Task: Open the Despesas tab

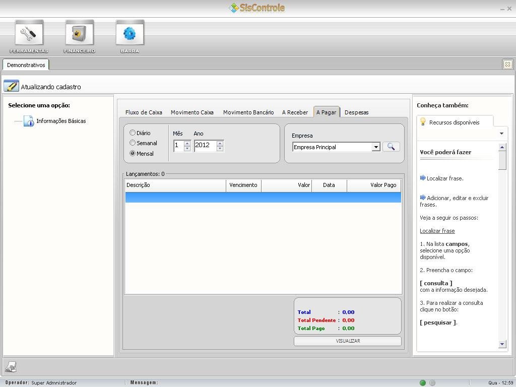Action: (356, 112)
